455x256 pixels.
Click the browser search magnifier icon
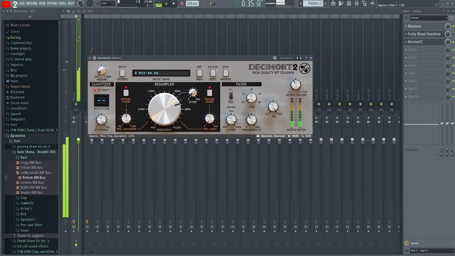tap(15, 11)
